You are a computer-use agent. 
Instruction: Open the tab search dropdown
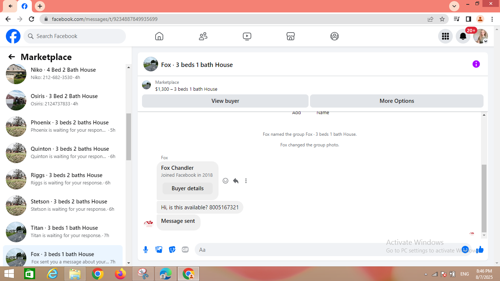[454, 6]
